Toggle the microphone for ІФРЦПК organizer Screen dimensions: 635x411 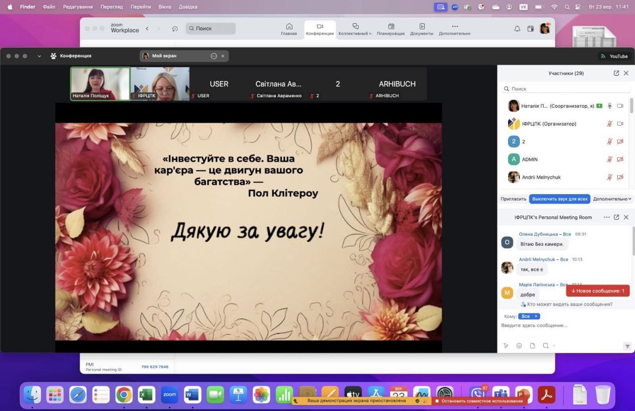[610, 124]
